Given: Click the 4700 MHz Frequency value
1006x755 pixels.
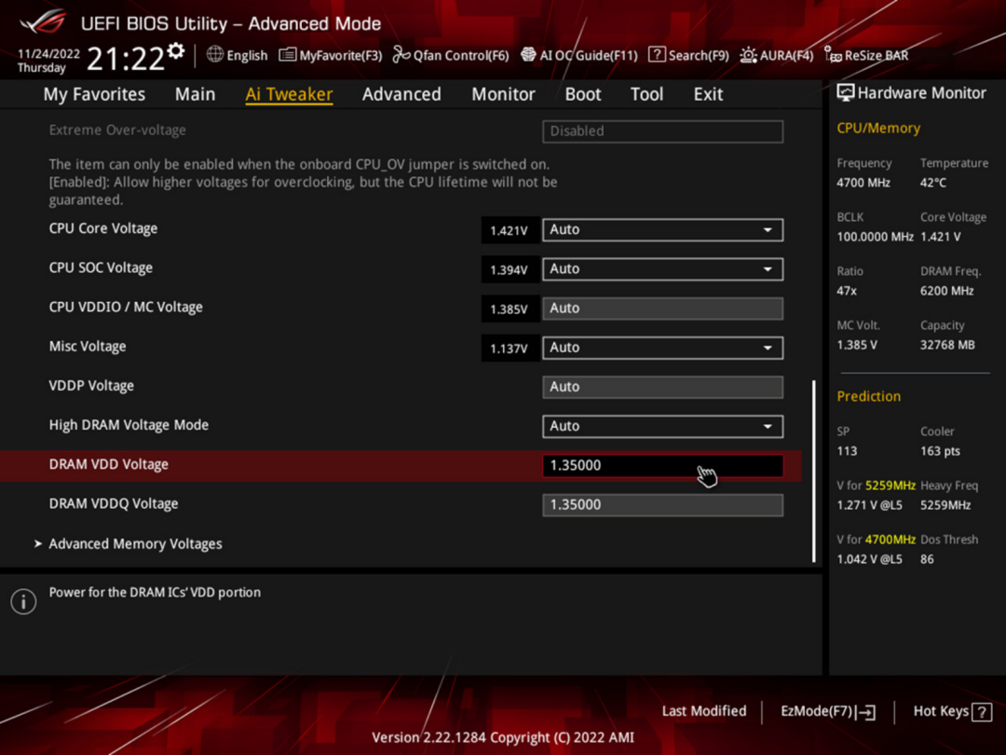Looking at the screenshot, I should [x=863, y=183].
